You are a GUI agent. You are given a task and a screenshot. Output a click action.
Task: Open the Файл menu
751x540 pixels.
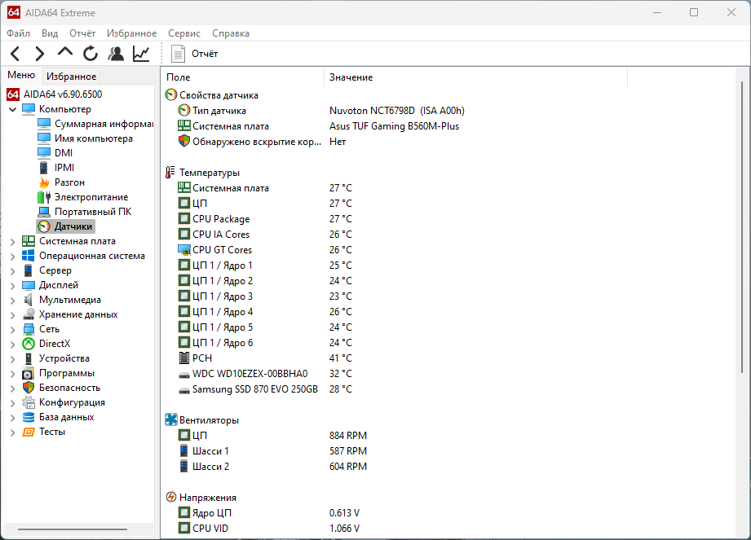point(19,33)
